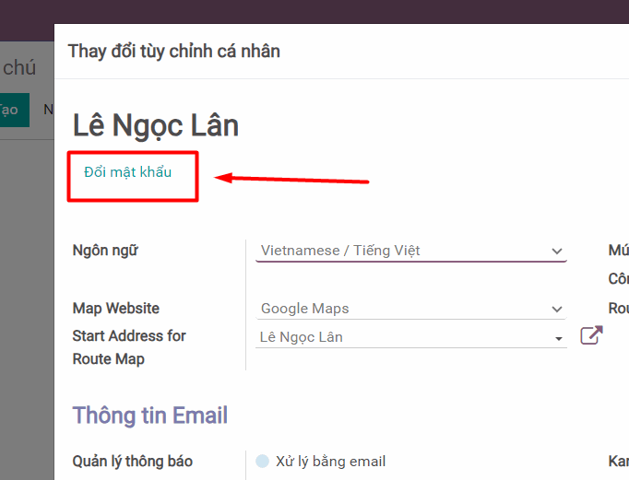Click the chevron arrow in the language field

pos(557,251)
